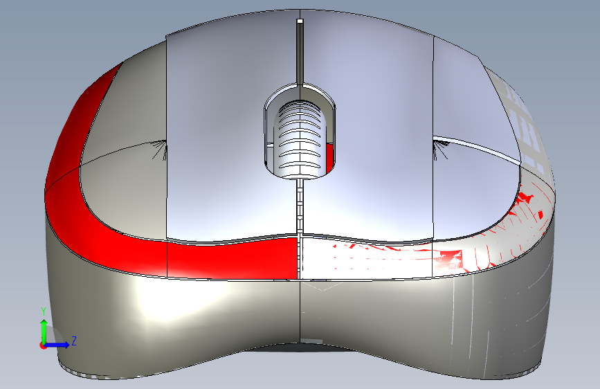Viewport: 600px width, 389px height.
Task: Select the ribbed scroll wheel of the mouse model
Action: coord(300,140)
